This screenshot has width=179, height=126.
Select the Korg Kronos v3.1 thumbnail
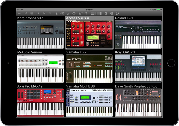coord(40,35)
